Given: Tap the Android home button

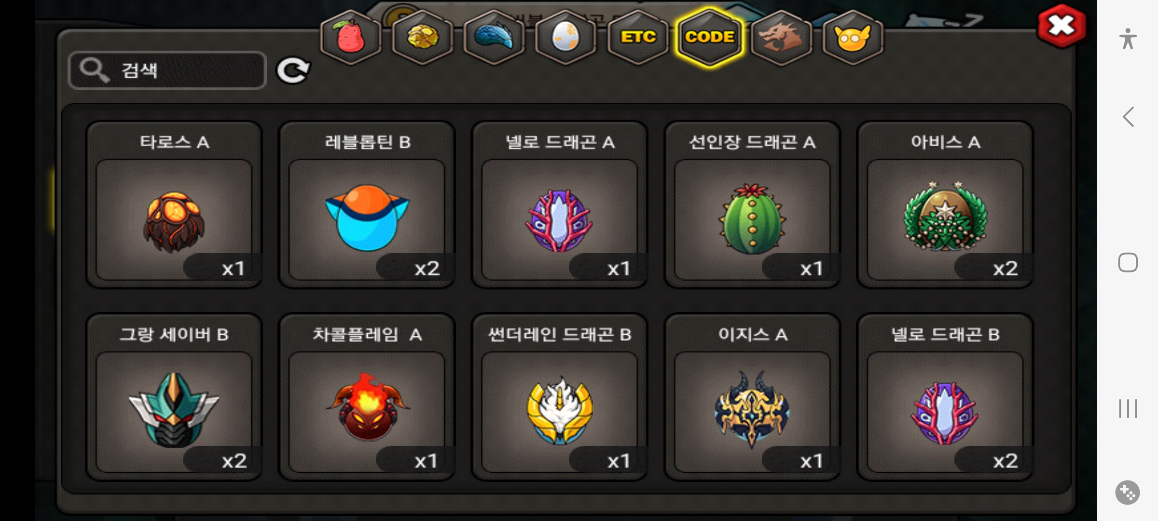Looking at the screenshot, I should [1128, 262].
